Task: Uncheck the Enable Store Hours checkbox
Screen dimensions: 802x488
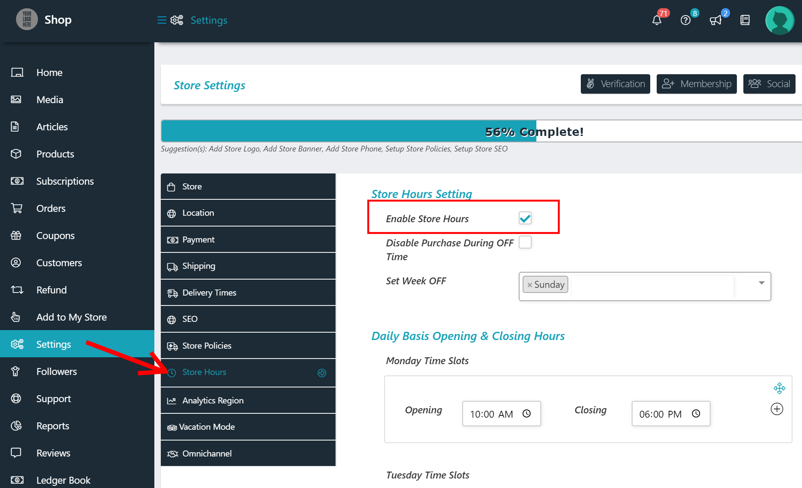Action: click(525, 218)
